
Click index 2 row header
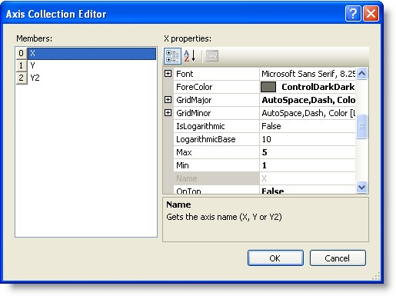point(22,78)
